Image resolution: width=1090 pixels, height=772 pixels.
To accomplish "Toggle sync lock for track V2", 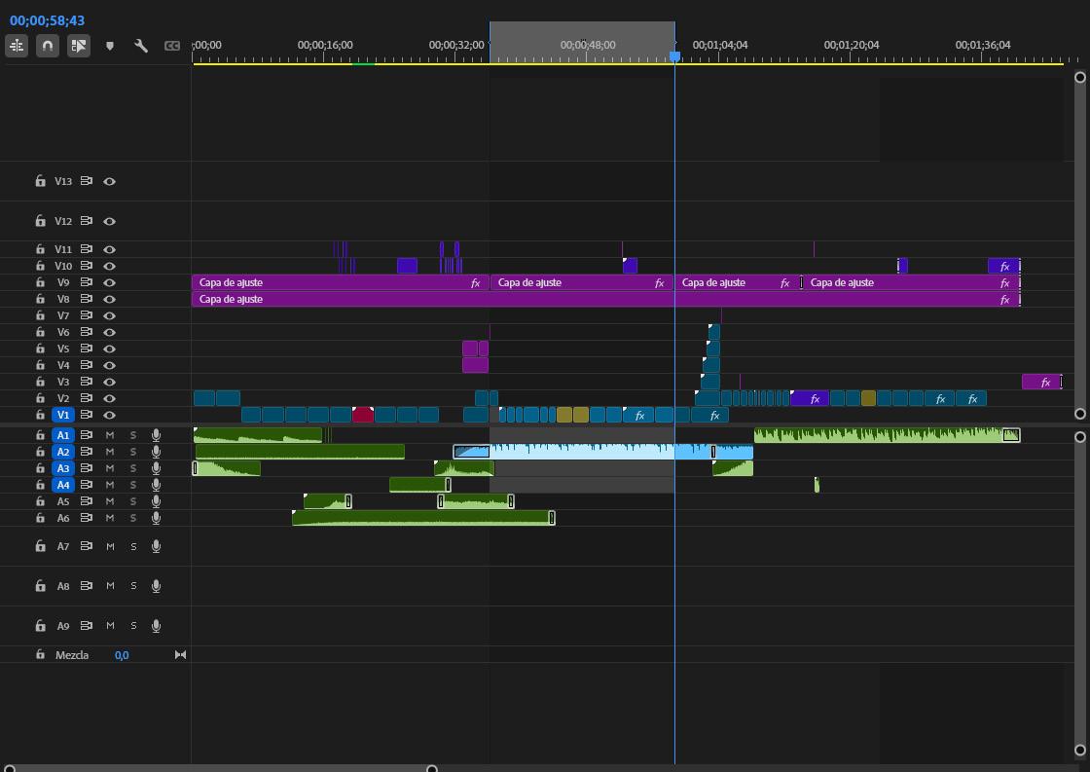I will pos(87,398).
